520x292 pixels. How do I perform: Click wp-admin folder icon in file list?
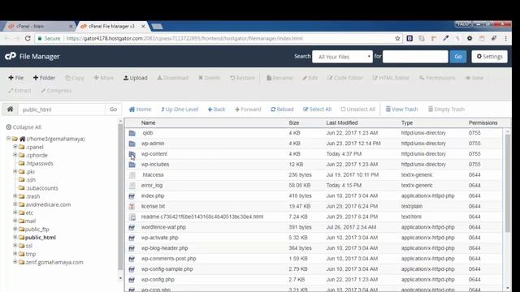coord(132,144)
